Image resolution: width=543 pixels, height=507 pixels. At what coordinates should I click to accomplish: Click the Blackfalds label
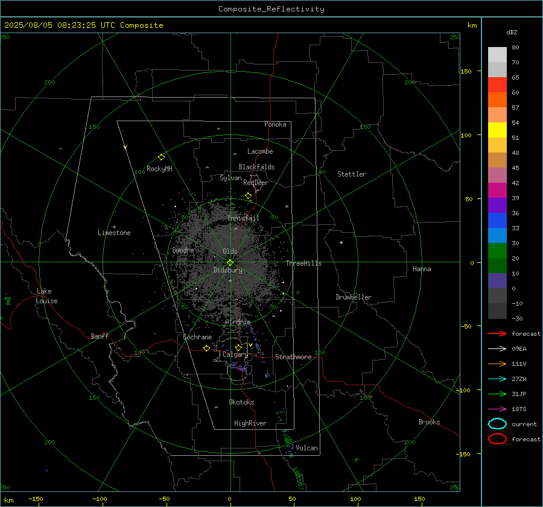click(x=256, y=167)
